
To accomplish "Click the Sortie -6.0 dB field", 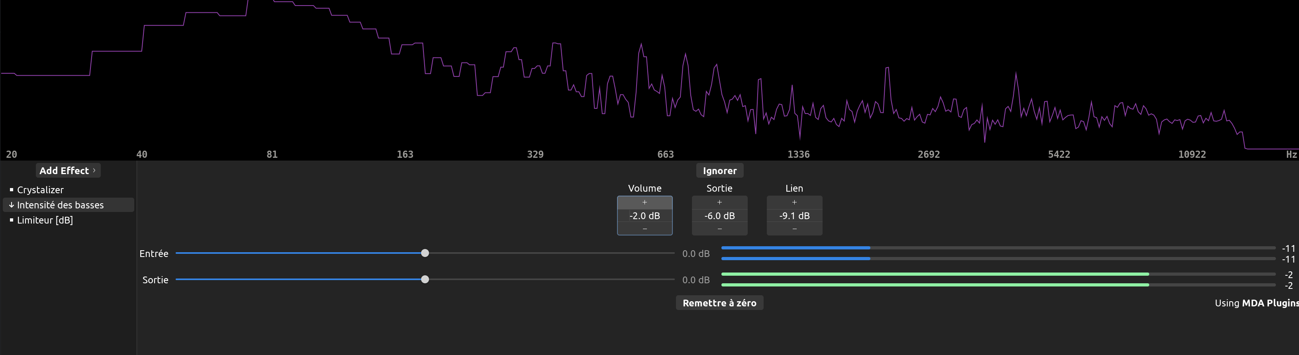I will [x=719, y=216].
